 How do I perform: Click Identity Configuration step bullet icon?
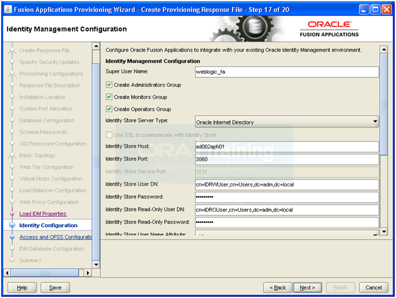(x=12, y=226)
